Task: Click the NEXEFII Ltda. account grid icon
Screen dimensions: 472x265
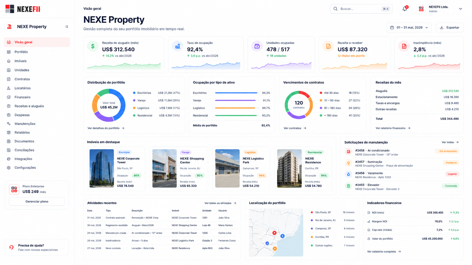Action: point(421,9)
